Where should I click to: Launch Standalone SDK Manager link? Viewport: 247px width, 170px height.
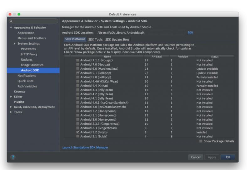coord(85,147)
